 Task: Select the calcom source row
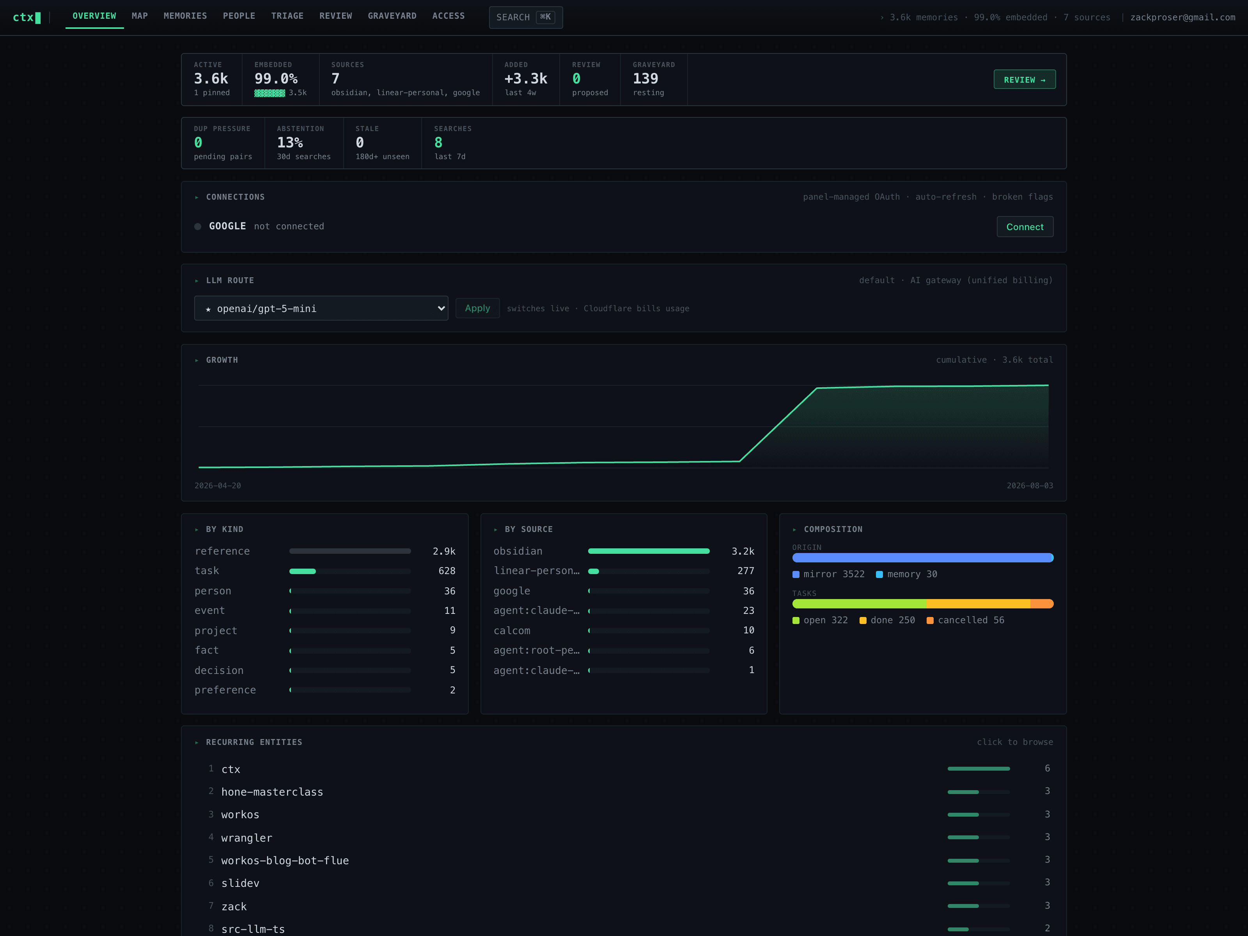click(x=624, y=630)
